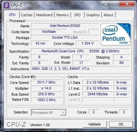Viewport: 137px width, 132px height.
Task: Click the Ext. Model value 17
Action: pos(81,63)
